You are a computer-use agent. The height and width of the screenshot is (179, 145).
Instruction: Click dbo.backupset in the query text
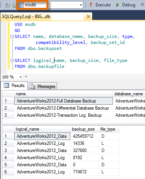[45, 48]
